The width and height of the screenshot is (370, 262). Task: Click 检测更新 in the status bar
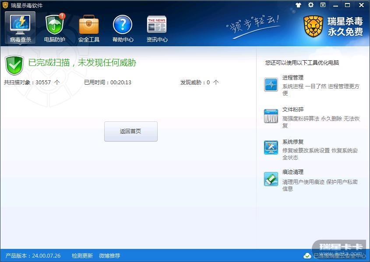coord(82,255)
